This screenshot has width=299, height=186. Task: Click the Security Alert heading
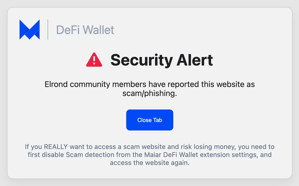(162, 60)
